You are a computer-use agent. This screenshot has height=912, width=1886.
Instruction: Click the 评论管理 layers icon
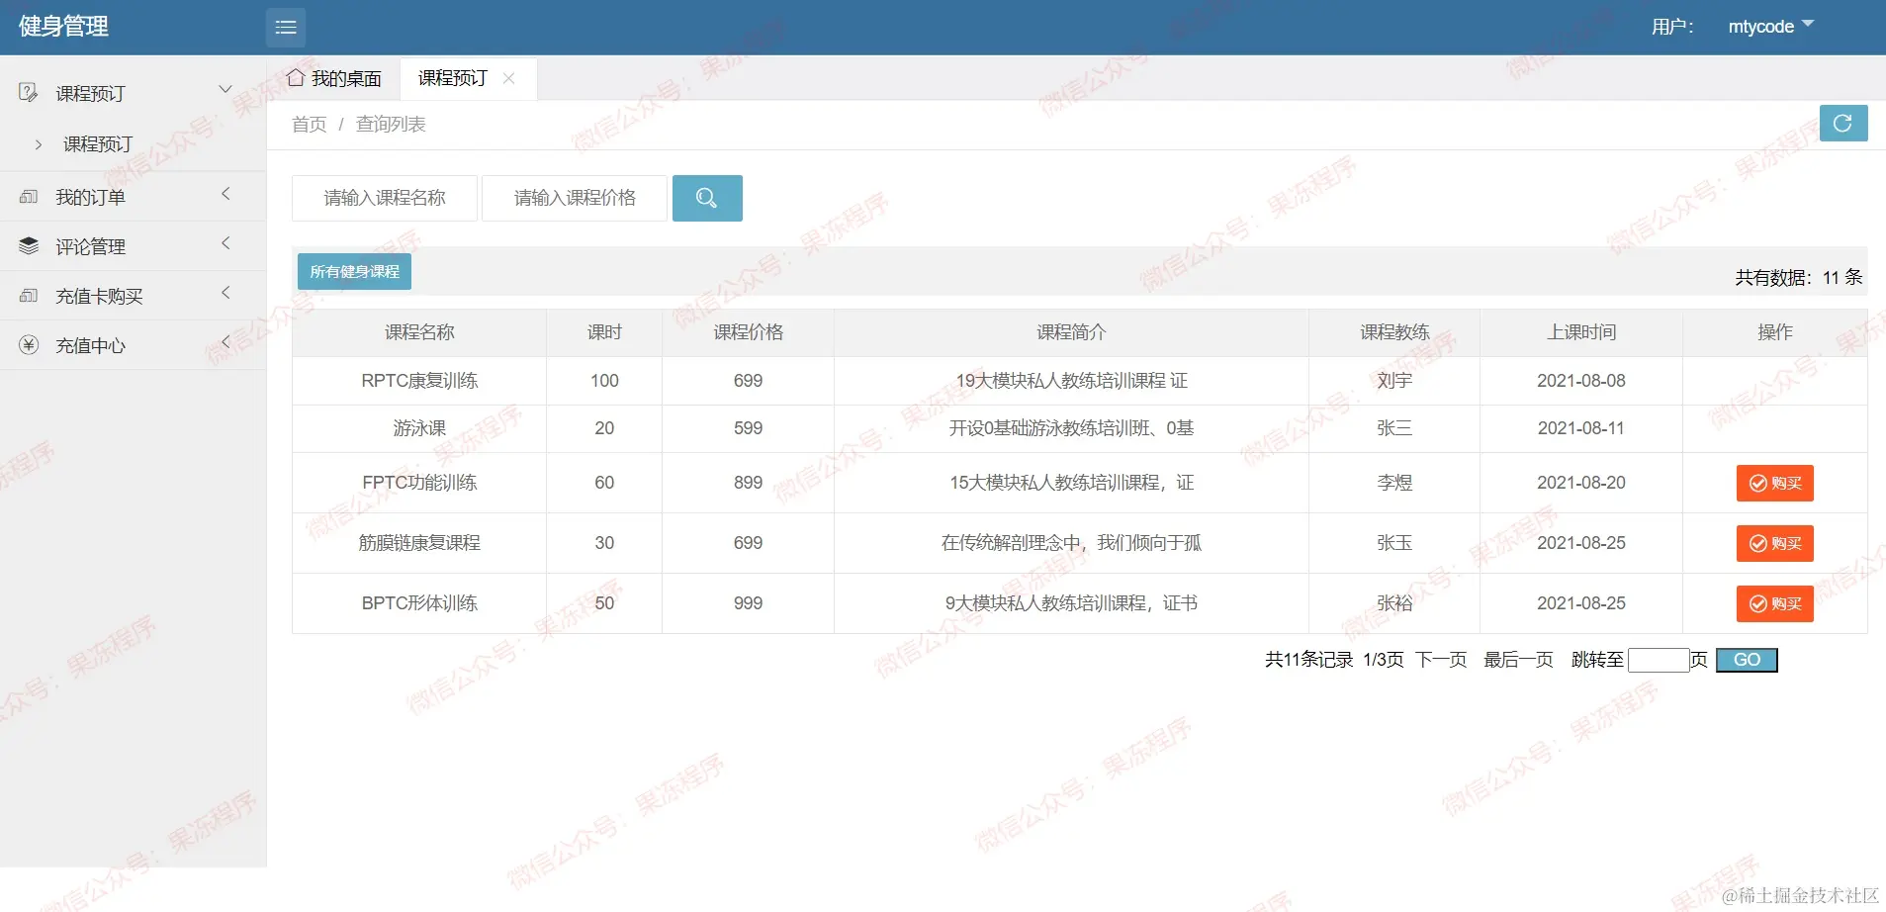coord(29,246)
